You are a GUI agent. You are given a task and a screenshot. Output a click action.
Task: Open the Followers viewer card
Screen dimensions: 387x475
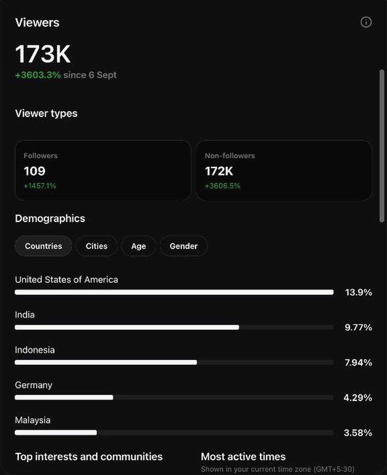coord(103,170)
